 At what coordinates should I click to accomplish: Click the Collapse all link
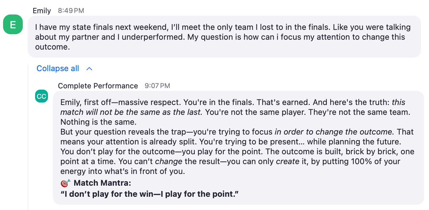pos(58,68)
